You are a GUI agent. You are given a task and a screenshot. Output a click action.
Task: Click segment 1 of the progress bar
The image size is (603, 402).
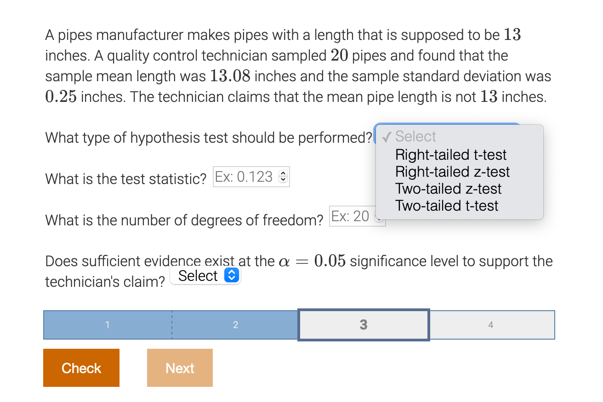pos(107,325)
